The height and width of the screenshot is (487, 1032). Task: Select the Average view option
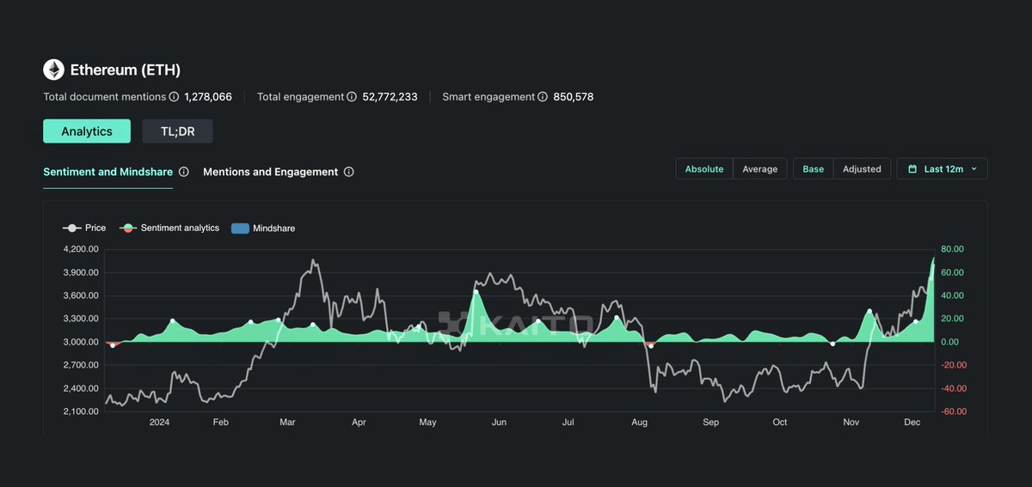tap(759, 169)
